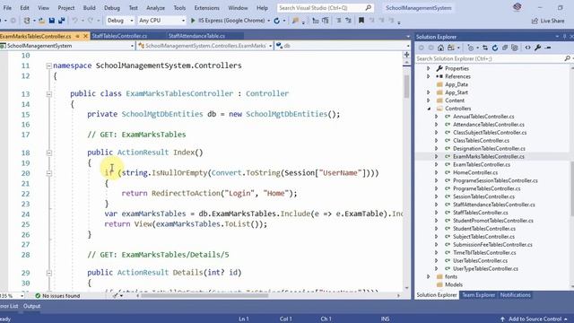Expand the App_Start folder
Screen dimensions: 574x323
pos(429,92)
